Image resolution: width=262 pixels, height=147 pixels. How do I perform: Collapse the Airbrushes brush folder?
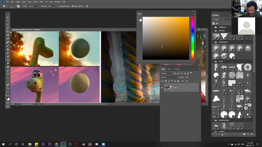(214, 42)
